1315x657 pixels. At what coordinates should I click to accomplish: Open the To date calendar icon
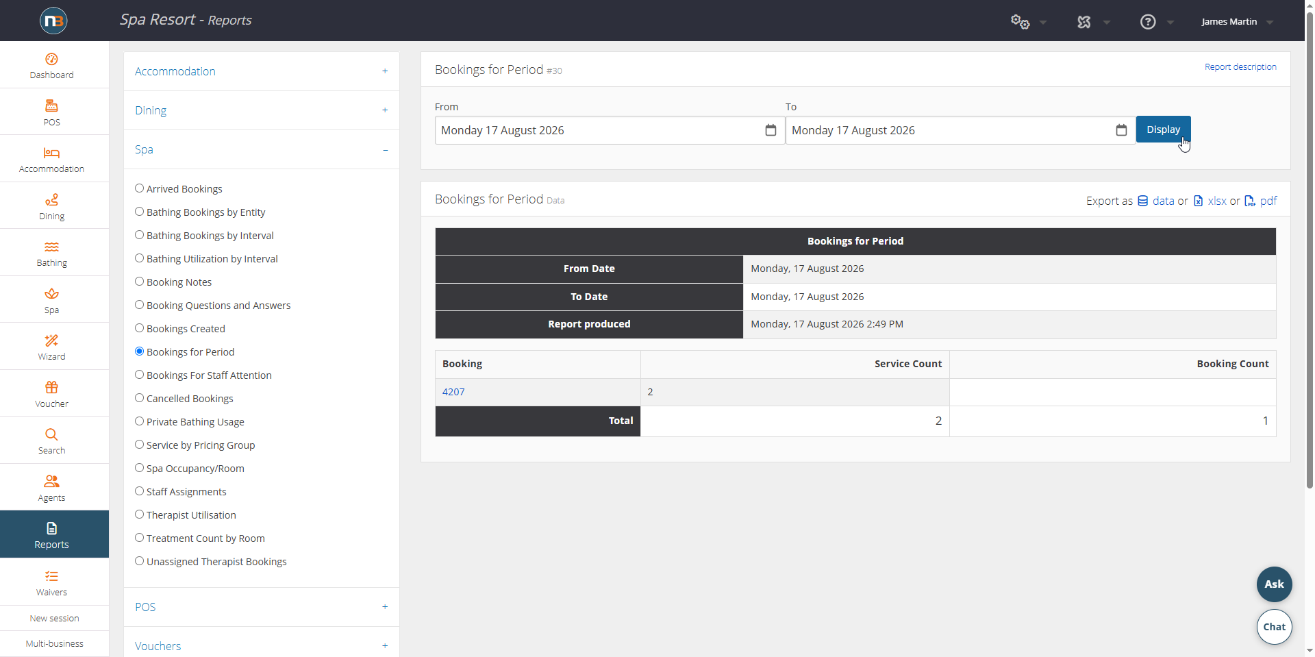click(1121, 130)
